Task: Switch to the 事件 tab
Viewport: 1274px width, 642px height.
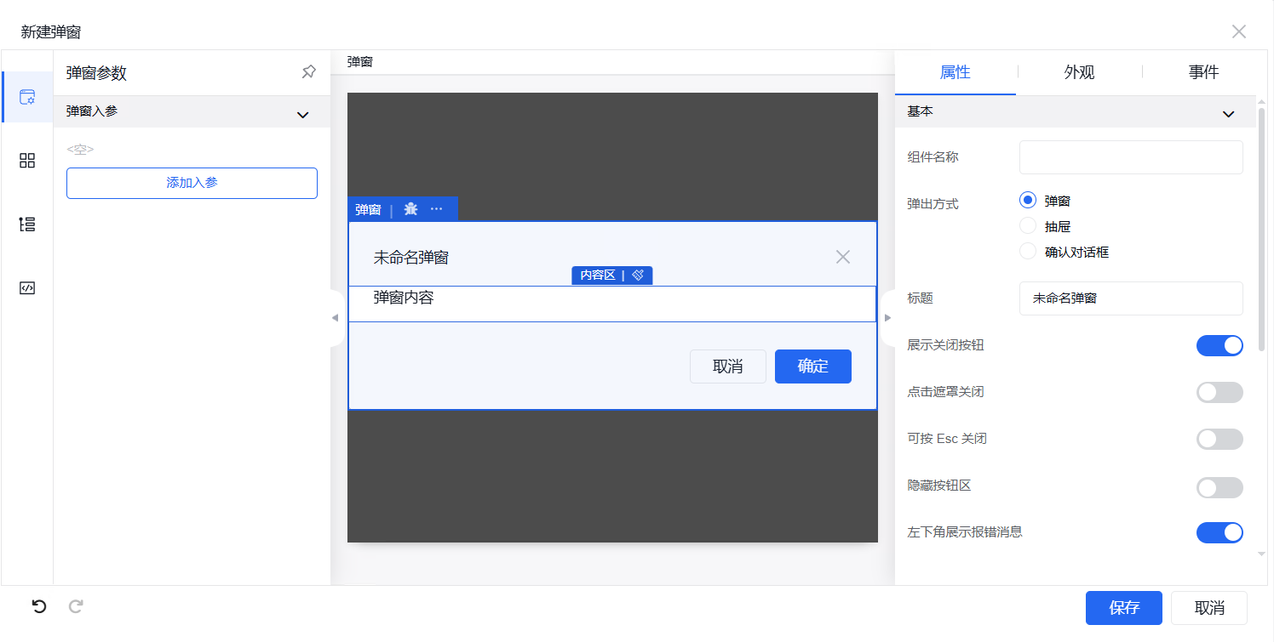Action: click(x=1203, y=72)
